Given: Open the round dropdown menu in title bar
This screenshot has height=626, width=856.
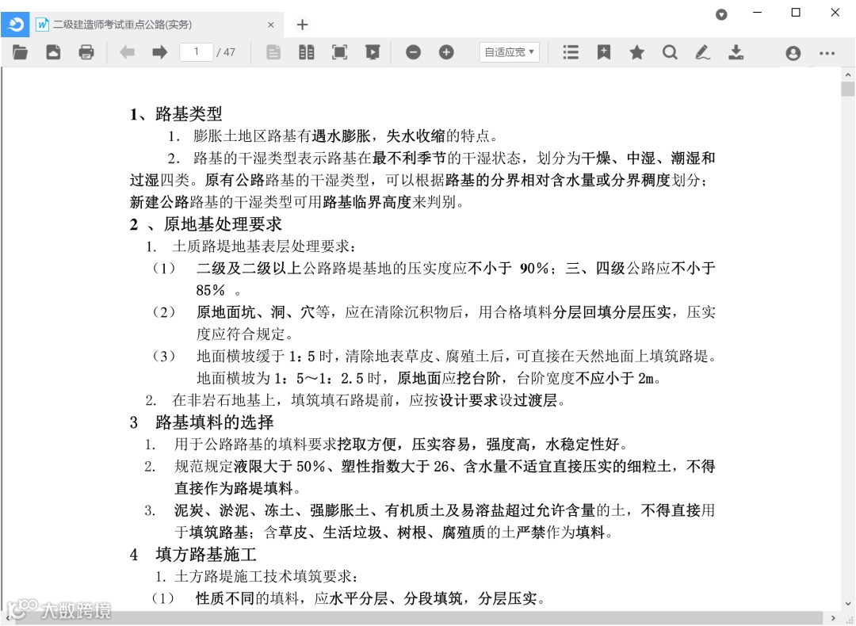Looking at the screenshot, I should [x=721, y=15].
